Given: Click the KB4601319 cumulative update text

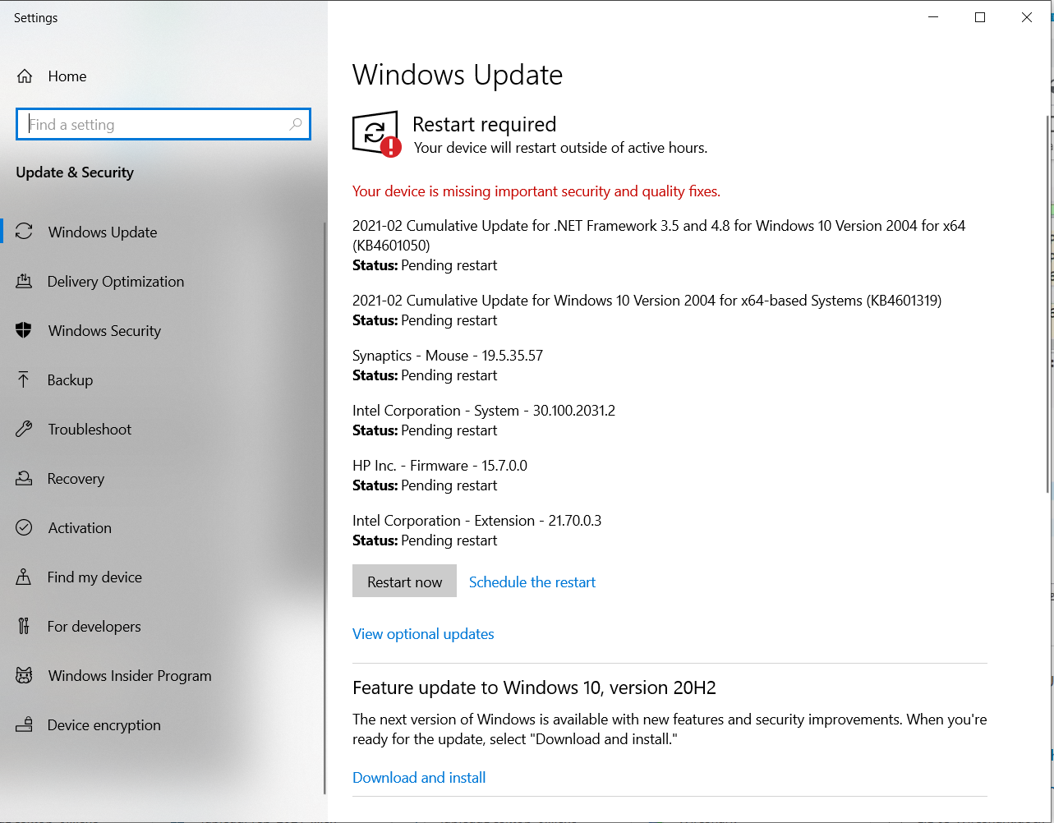Looking at the screenshot, I should (647, 300).
